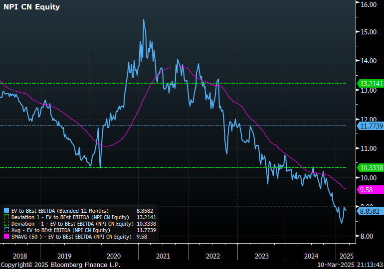Click the legend value 9.58
Image resolution: width=384 pixels, height=269 pixels.
coord(142,237)
